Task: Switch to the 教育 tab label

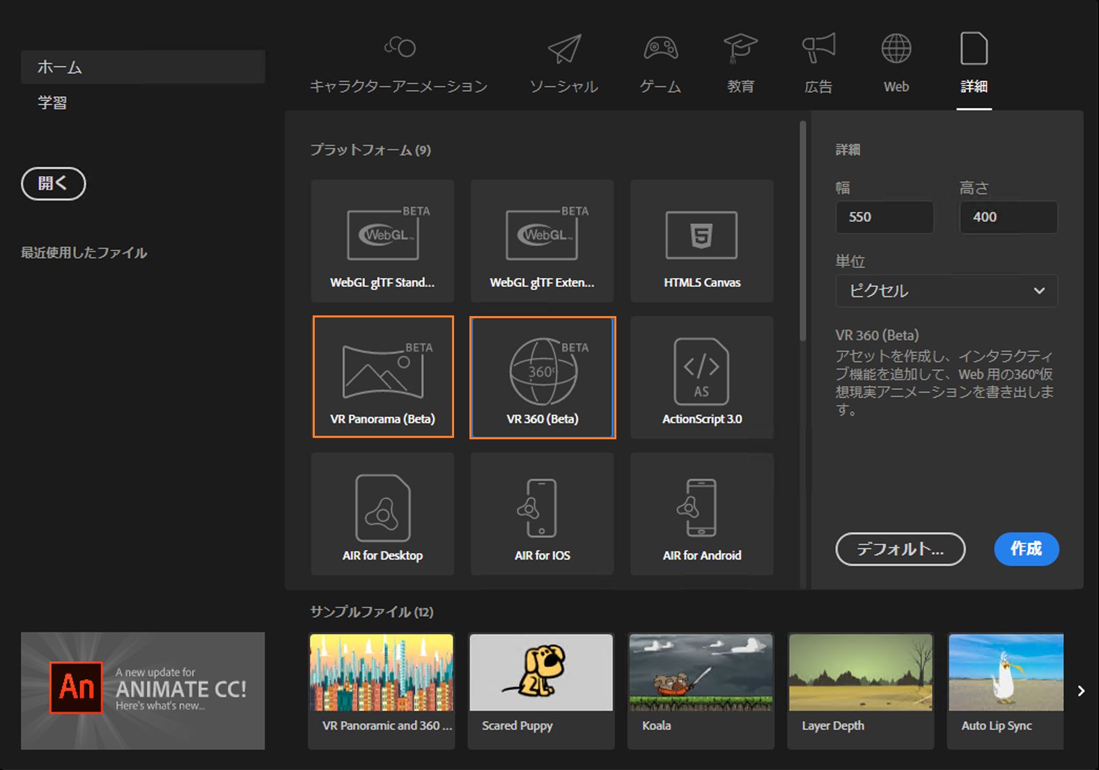Action: pyautogui.click(x=740, y=86)
